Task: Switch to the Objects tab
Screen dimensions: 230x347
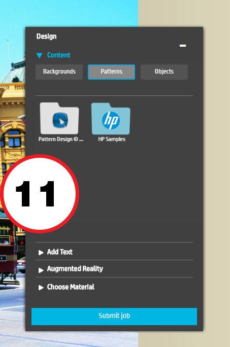Action: 164,72
